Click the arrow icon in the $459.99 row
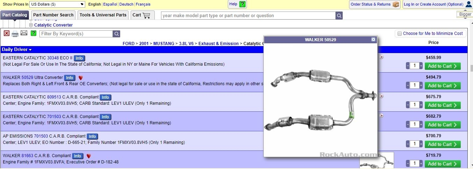This screenshot has height=169, width=473. tap(381, 57)
